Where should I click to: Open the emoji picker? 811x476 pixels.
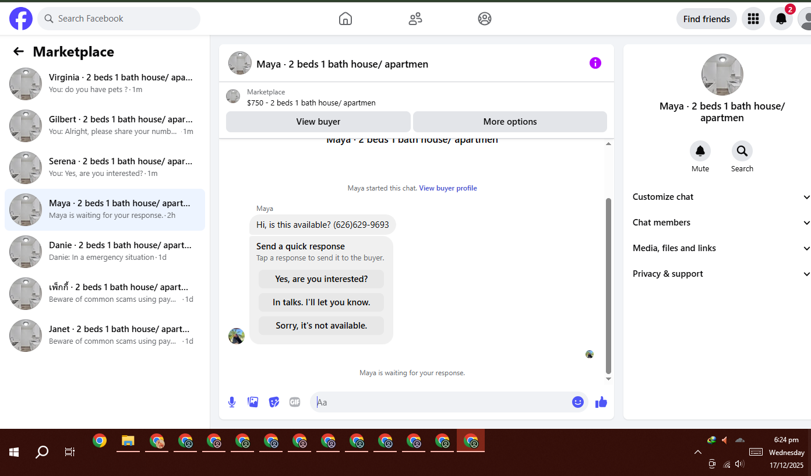[578, 402]
